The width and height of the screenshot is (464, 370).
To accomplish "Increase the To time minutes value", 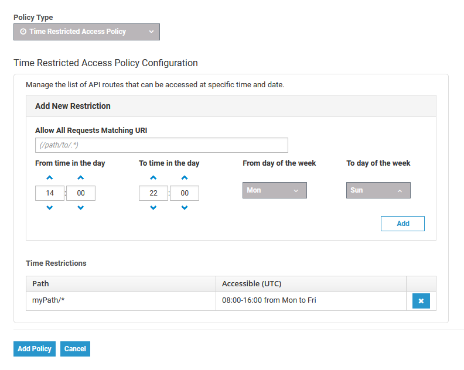I will tap(185, 177).
